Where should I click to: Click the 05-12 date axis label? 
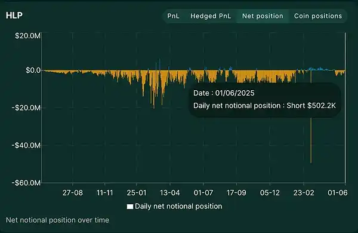click(x=270, y=193)
